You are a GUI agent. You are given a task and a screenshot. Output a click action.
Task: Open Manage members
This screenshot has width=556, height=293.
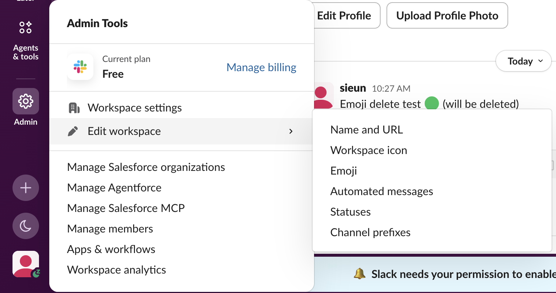pyautogui.click(x=182, y=229)
